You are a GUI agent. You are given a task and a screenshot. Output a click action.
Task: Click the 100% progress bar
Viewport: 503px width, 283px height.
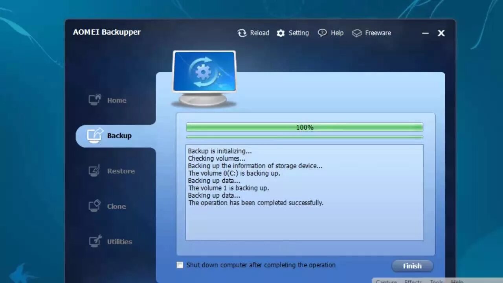click(x=305, y=127)
